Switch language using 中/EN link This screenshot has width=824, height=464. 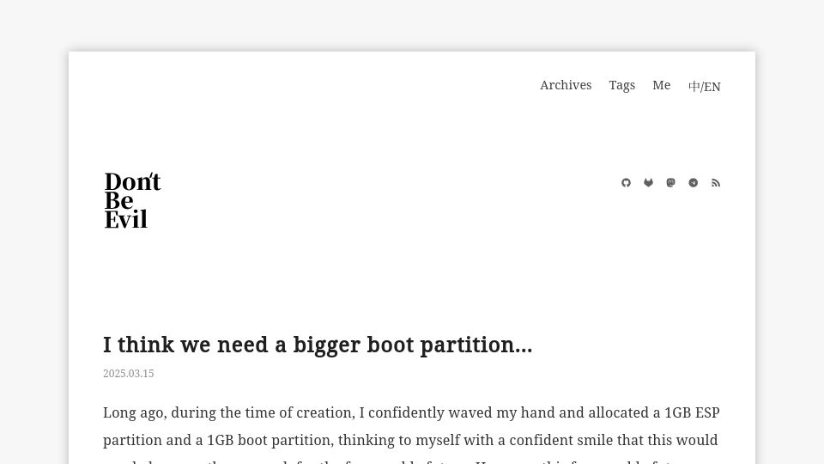pos(704,86)
